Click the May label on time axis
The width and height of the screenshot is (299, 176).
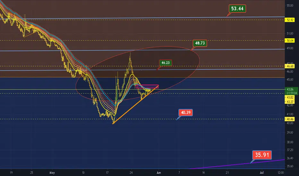click(x=52, y=173)
